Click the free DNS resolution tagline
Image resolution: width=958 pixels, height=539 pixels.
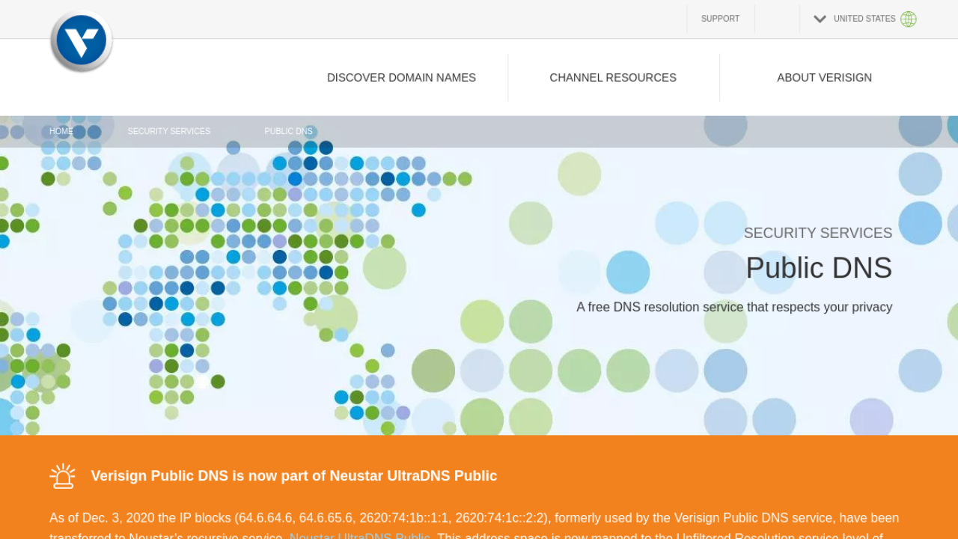point(734,307)
